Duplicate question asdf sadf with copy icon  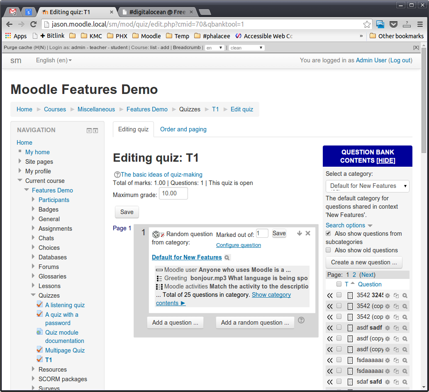pyautogui.click(x=396, y=328)
